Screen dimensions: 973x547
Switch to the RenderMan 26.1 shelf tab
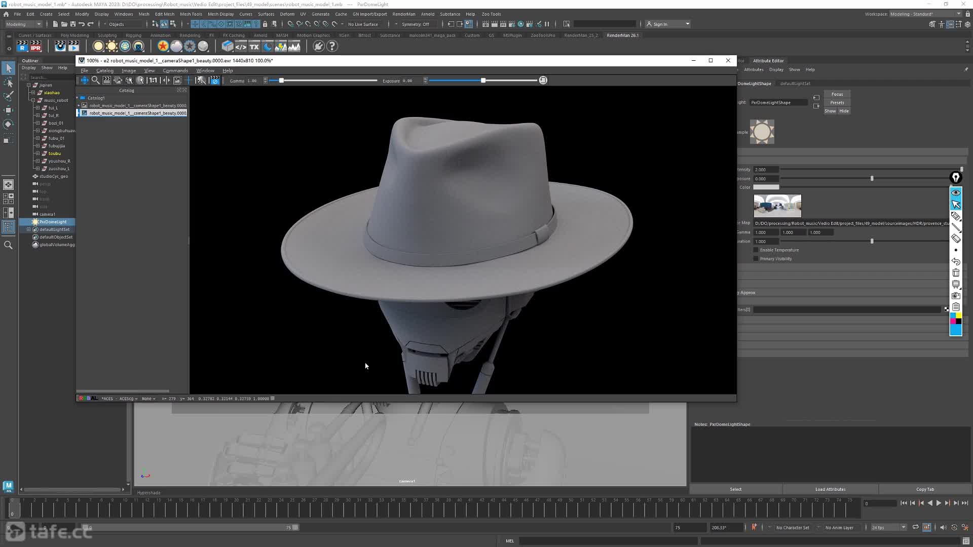(623, 35)
